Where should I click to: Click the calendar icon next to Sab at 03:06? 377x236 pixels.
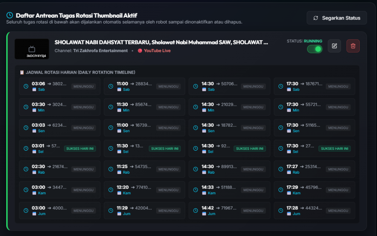[x=34, y=90]
